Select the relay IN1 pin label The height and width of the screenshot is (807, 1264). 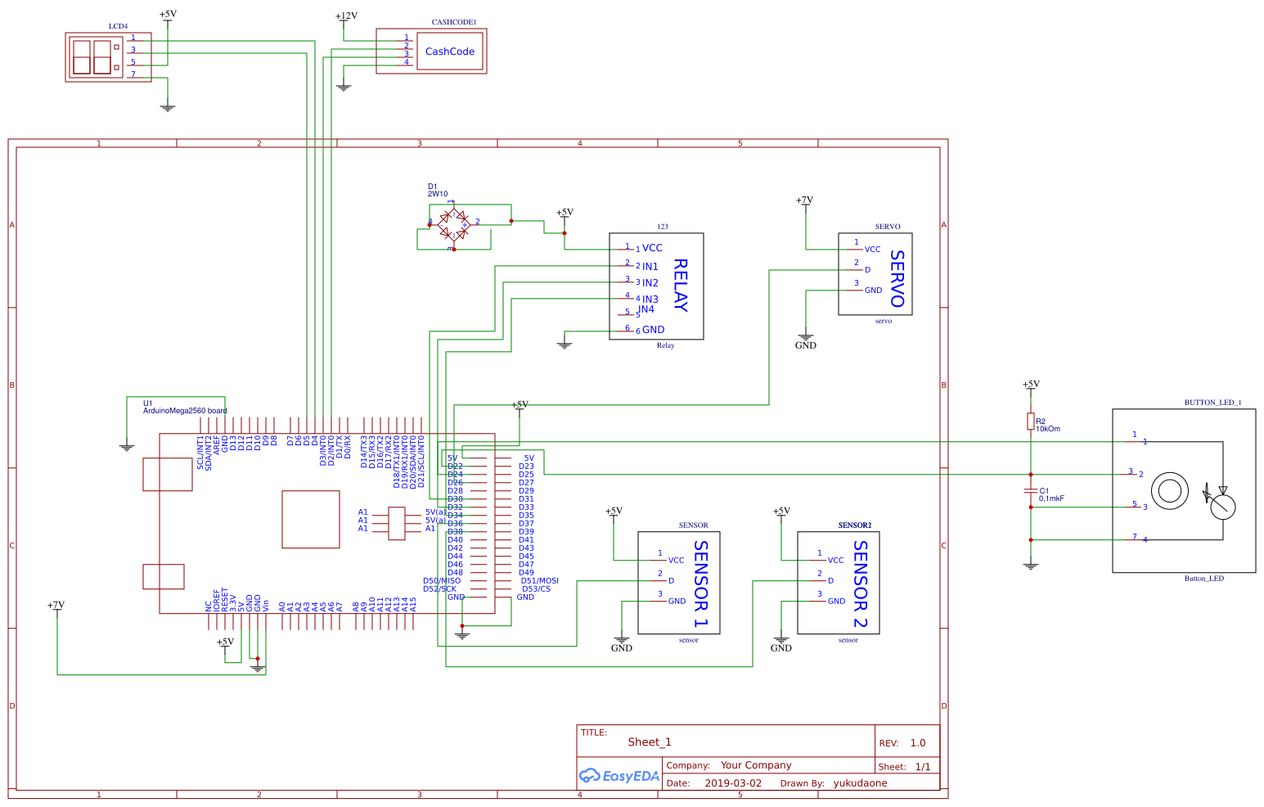click(x=650, y=267)
